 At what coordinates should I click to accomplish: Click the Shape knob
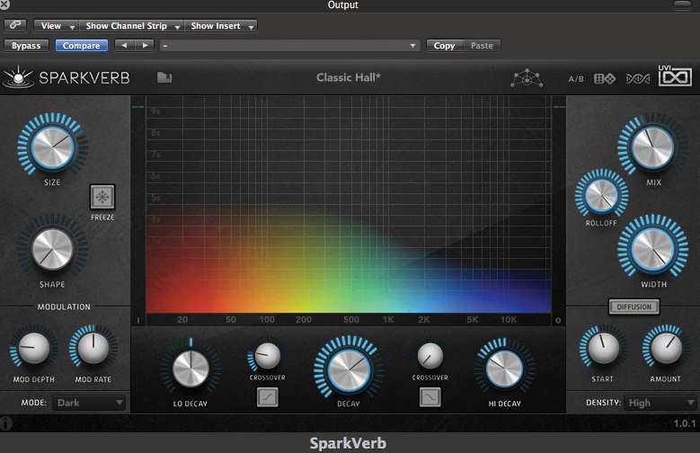click(53, 249)
